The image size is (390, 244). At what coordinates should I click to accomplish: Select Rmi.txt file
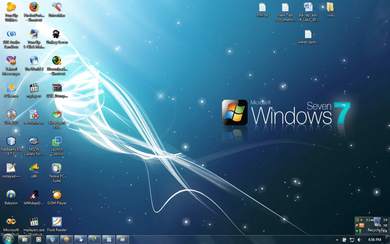coord(262,10)
